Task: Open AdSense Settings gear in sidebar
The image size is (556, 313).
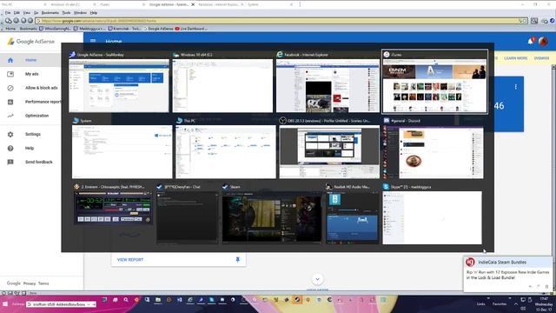Action: [10, 134]
